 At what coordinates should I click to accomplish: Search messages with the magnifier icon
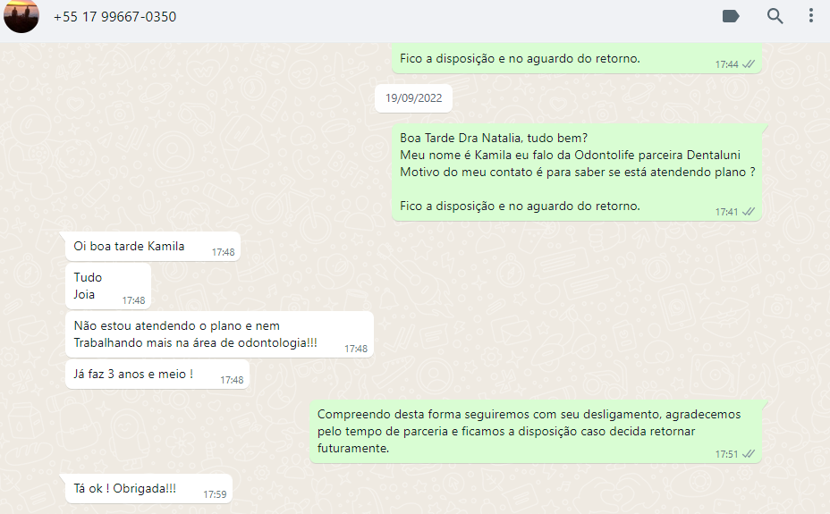point(775,16)
